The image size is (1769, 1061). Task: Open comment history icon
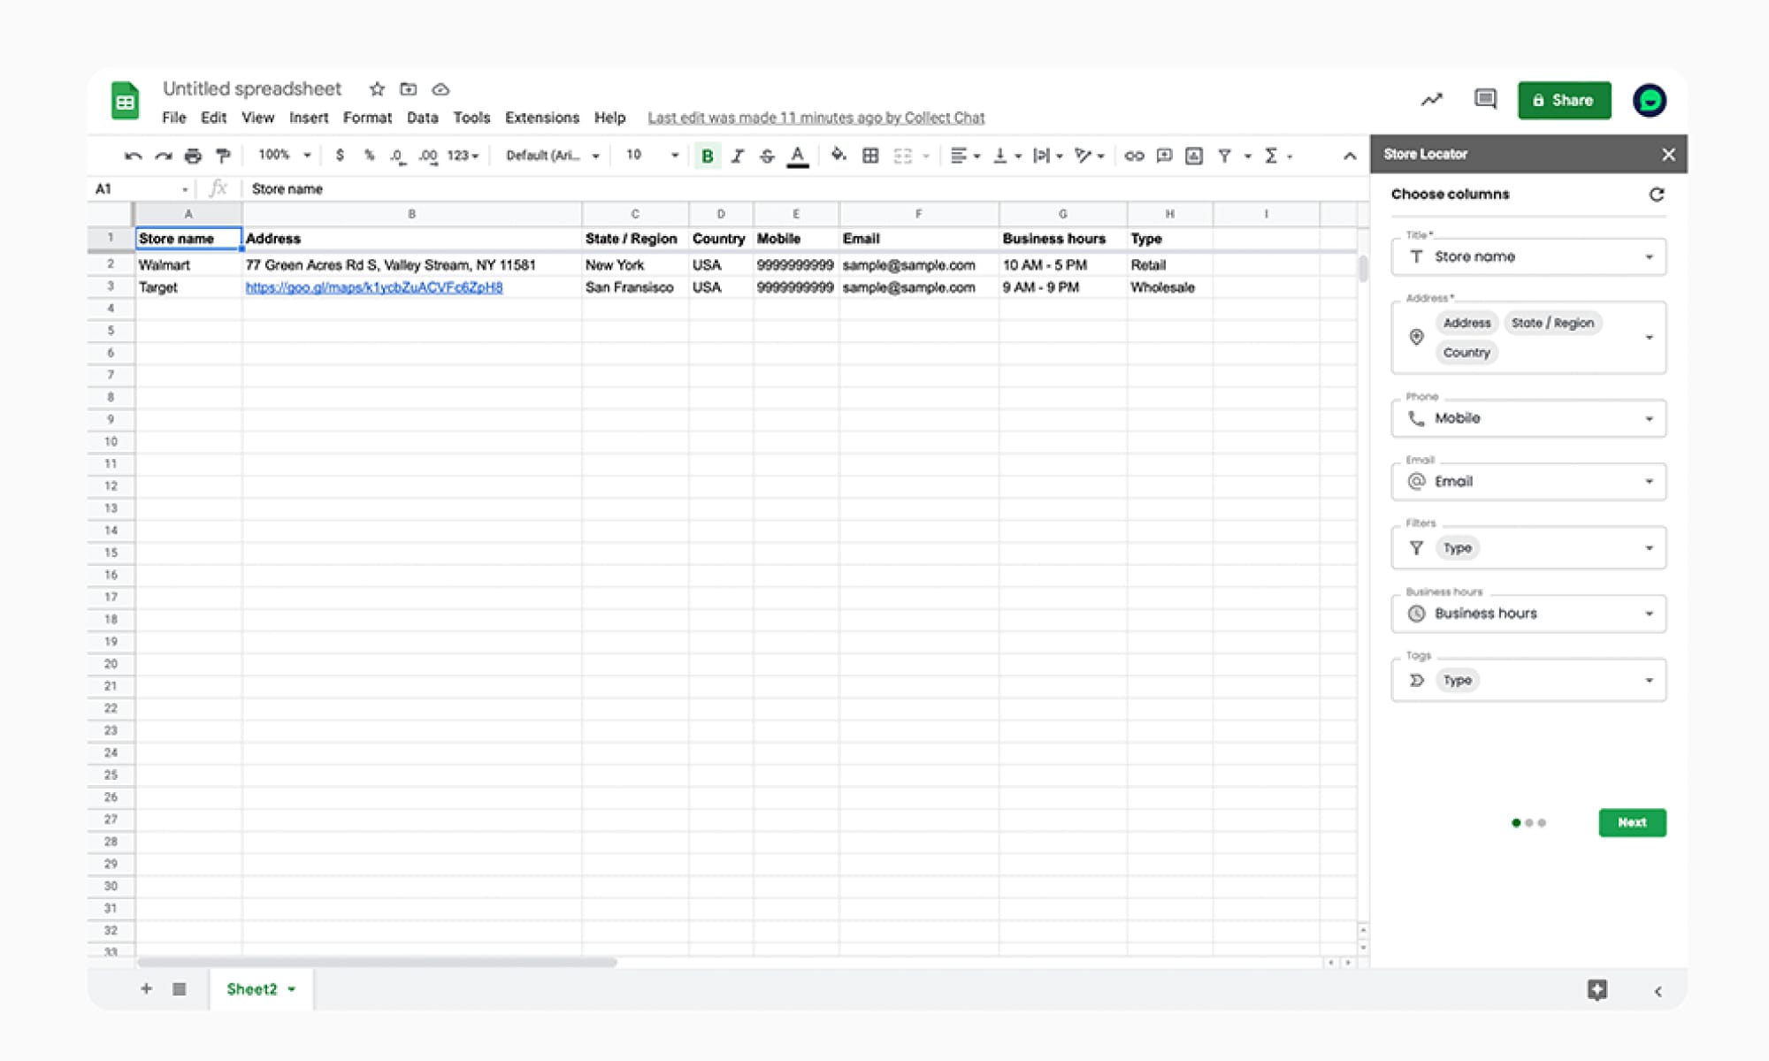tap(1485, 99)
